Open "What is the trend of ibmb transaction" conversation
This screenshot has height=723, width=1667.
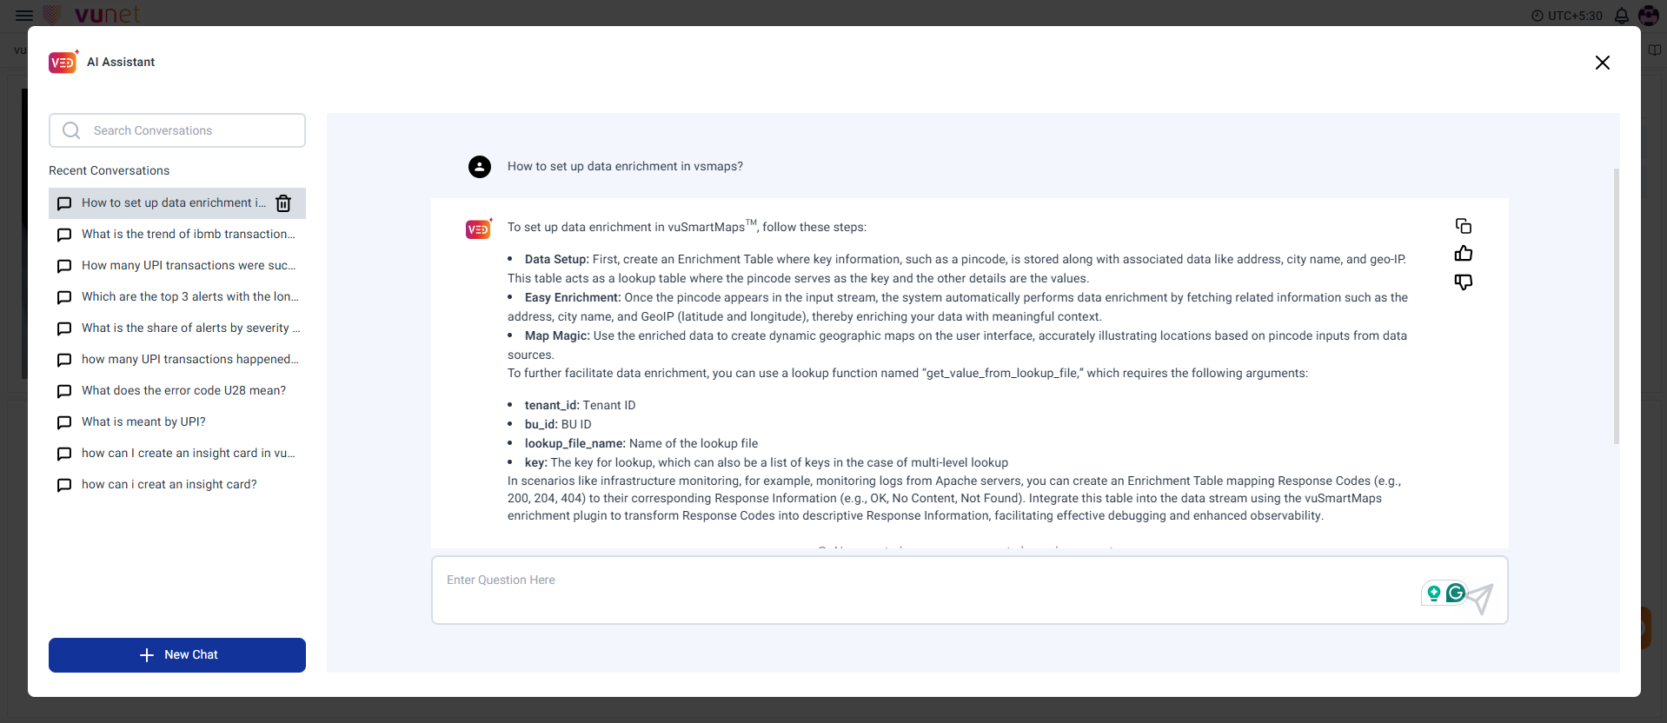188,235
